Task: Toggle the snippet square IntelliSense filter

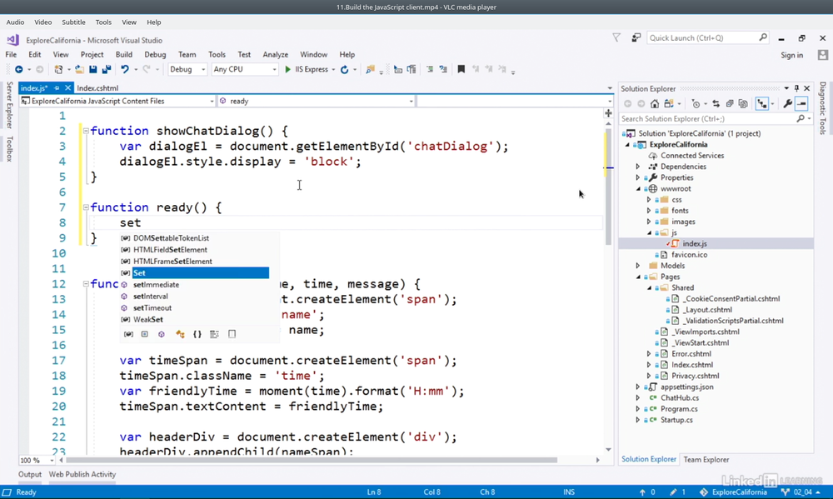Action: (x=232, y=334)
